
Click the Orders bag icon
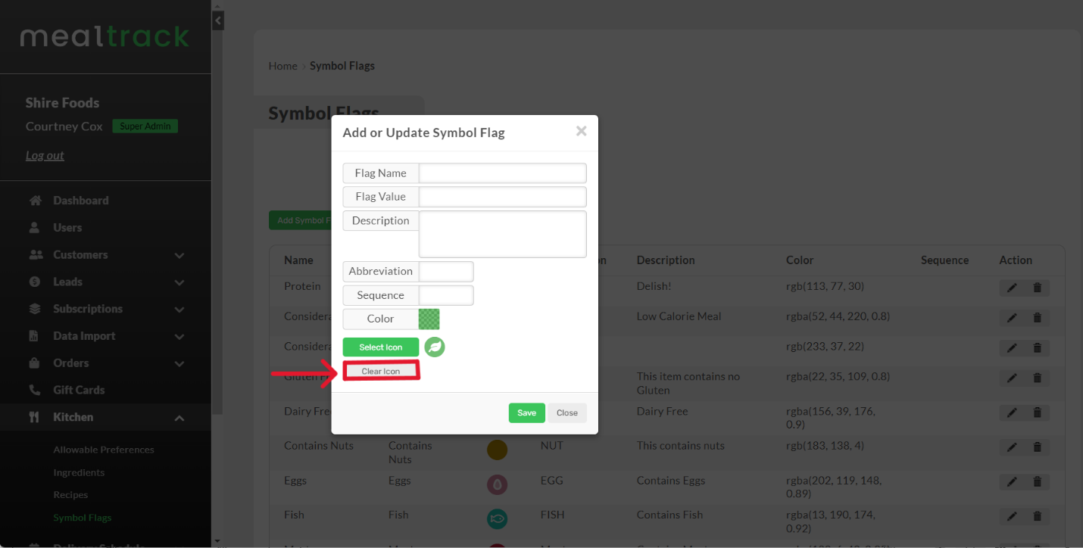tap(34, 363)
